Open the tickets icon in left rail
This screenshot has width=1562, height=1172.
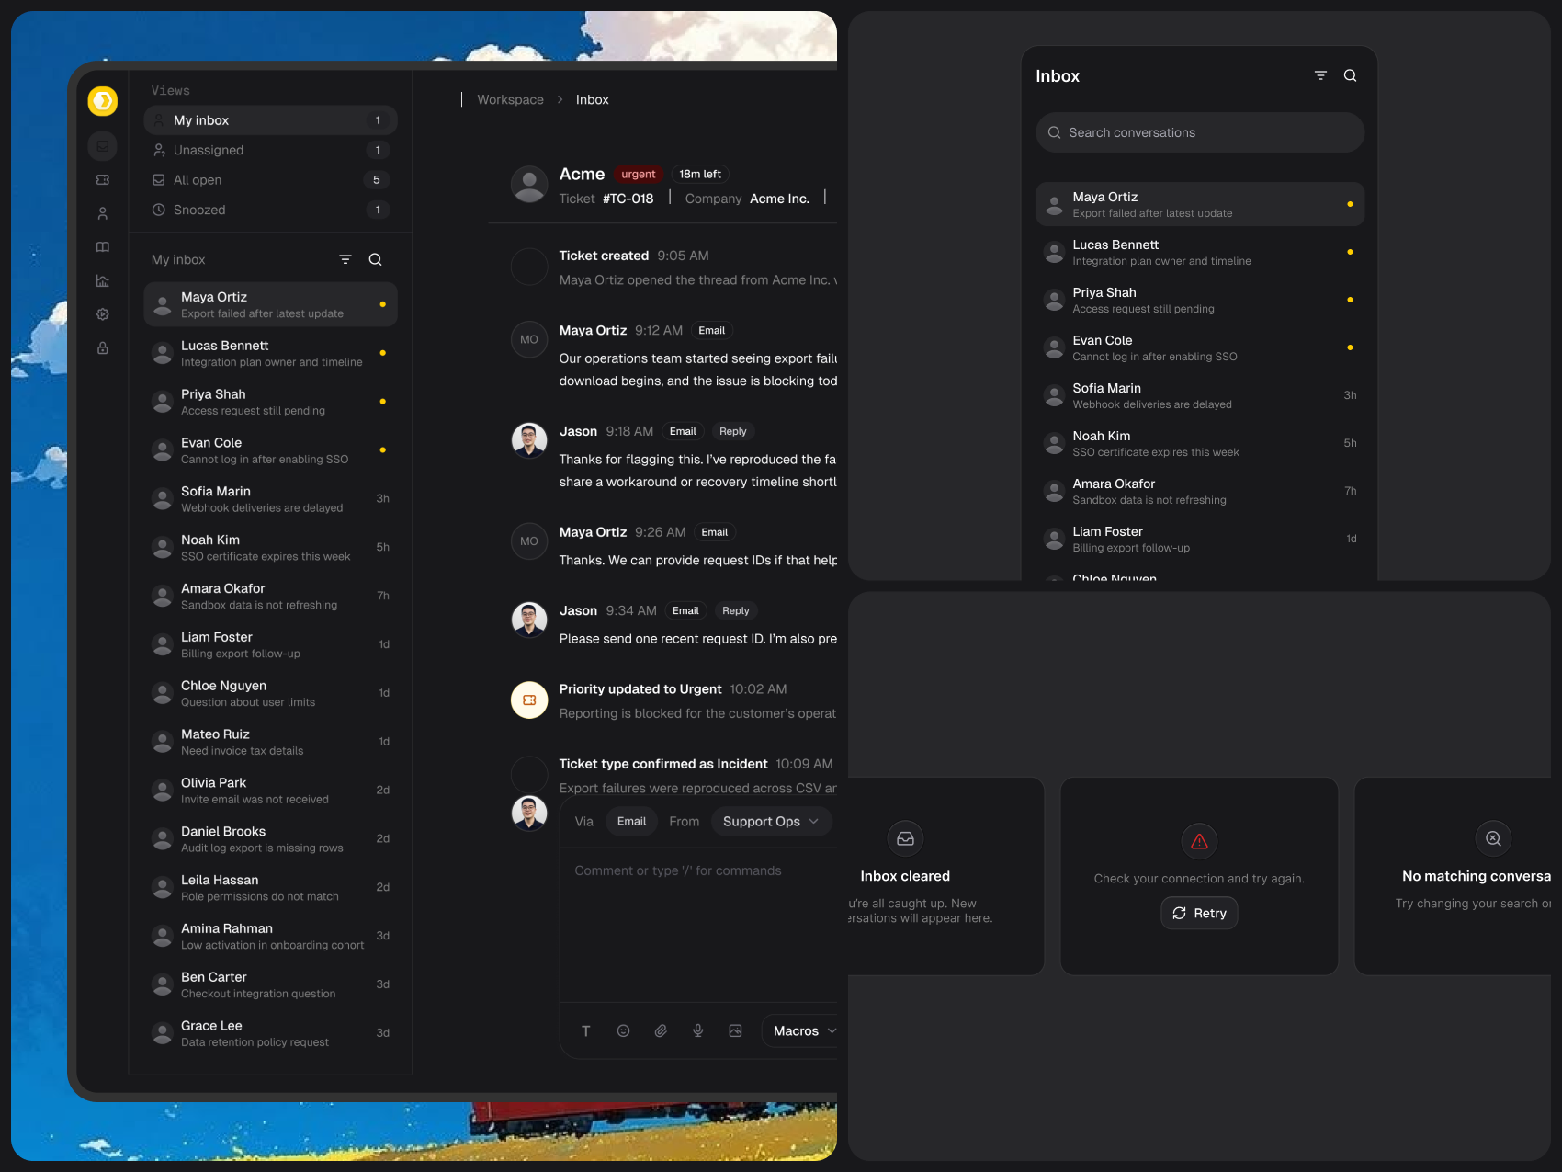click(x=103, y=180)
